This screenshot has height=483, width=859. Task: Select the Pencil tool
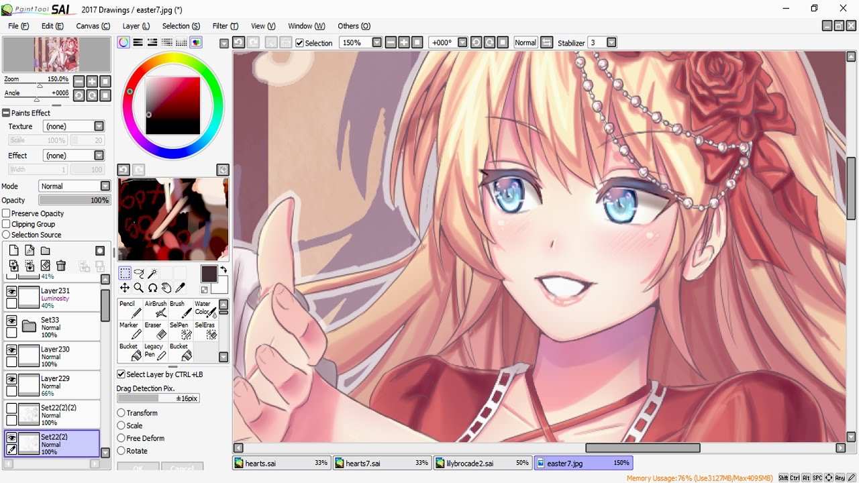130,309
